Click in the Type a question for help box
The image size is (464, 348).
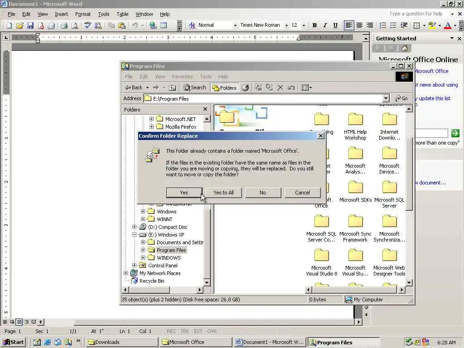(416, 14)
